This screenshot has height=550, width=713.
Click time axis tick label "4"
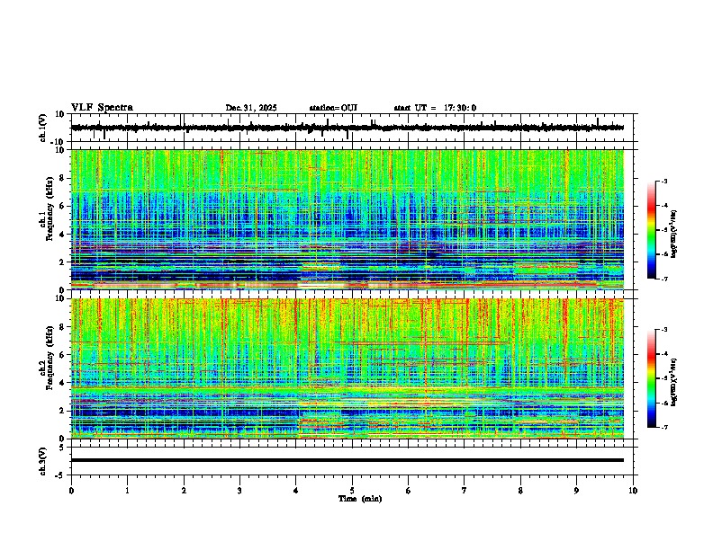296,491
